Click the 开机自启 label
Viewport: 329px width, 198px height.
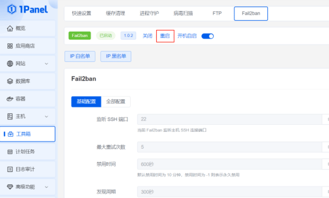click(x=187, y=36)
